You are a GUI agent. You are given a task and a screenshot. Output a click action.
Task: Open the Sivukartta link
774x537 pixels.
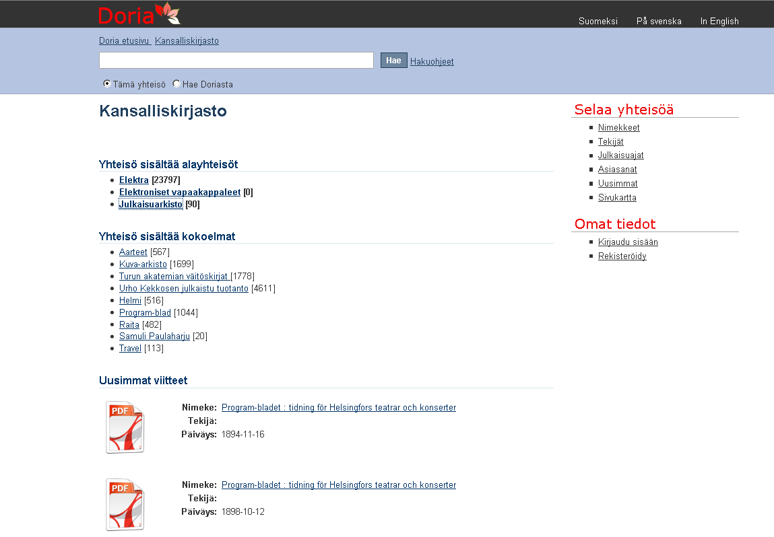617,197
